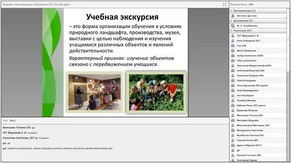Select attendee named дя in attendees list
Image resolution: width=291 pixels, height=163 pixels.
coord(258,150)
